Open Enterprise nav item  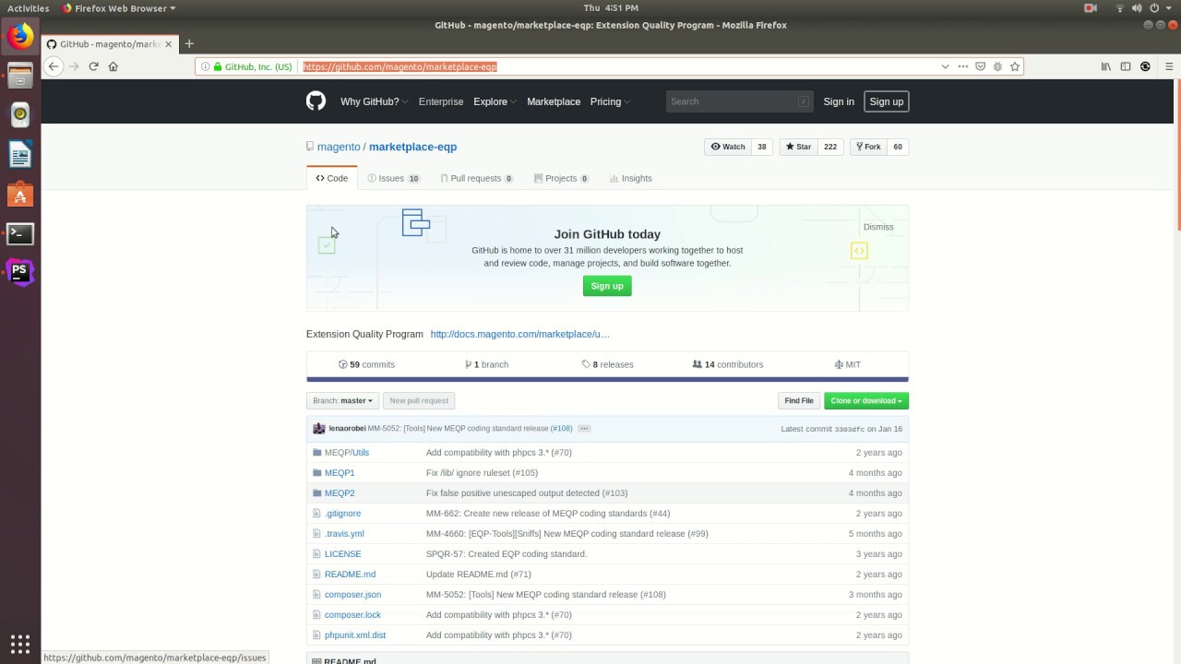441,101
